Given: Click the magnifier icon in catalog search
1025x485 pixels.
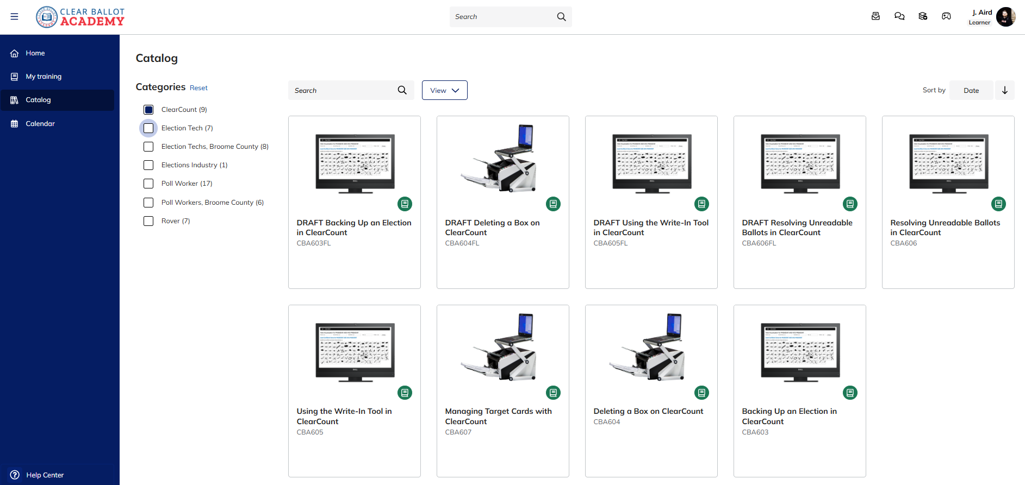Looking at the screenshot, I should [402, 90].
